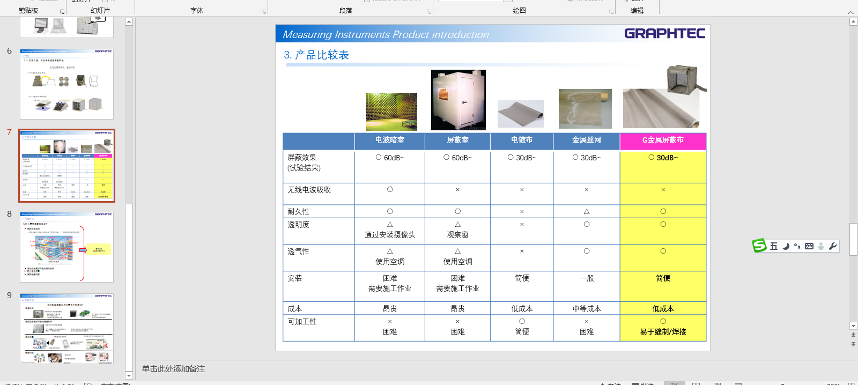Go to previous slide using double-up arrow

853,335
